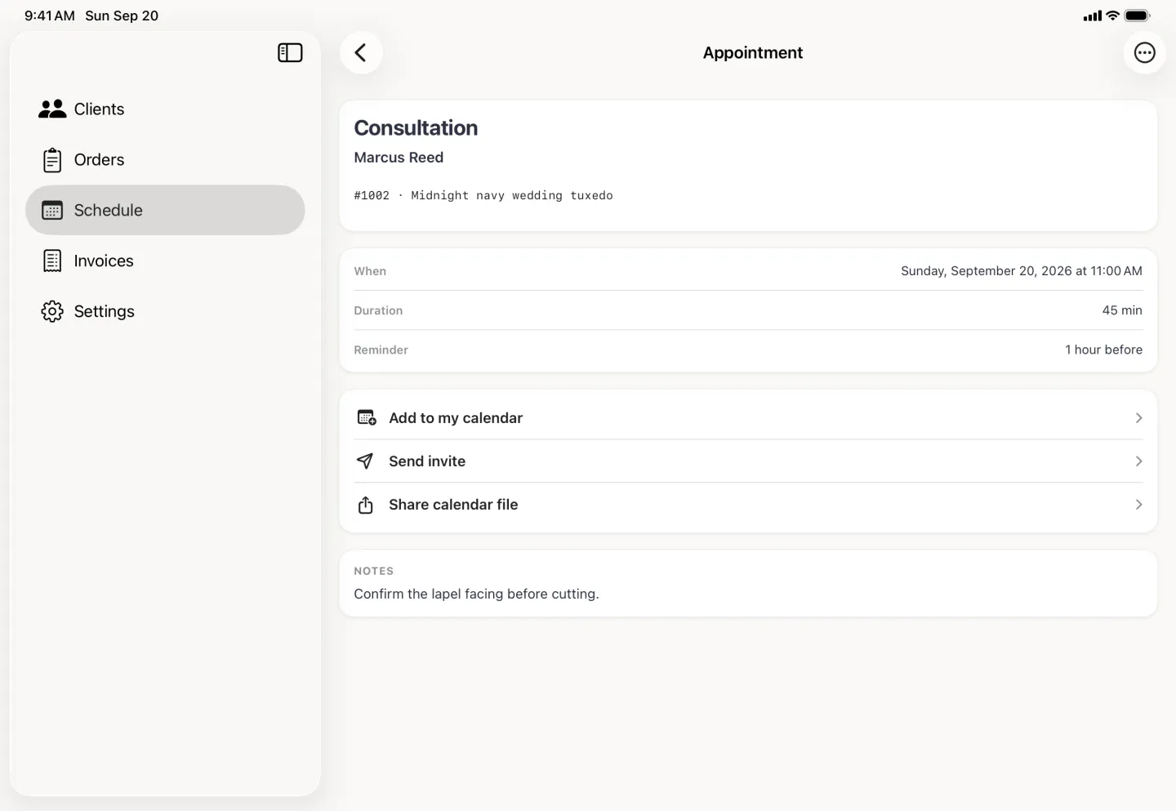This screenshot has width=1176, height=811.
Task: Click the When label
Action: pyautogui.click(x=370, y=271)
